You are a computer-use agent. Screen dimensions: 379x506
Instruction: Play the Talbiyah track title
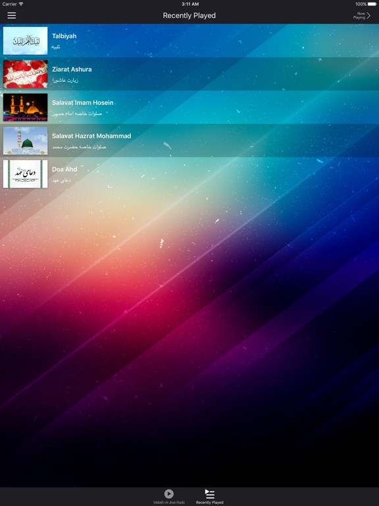(x=64, y=36)
